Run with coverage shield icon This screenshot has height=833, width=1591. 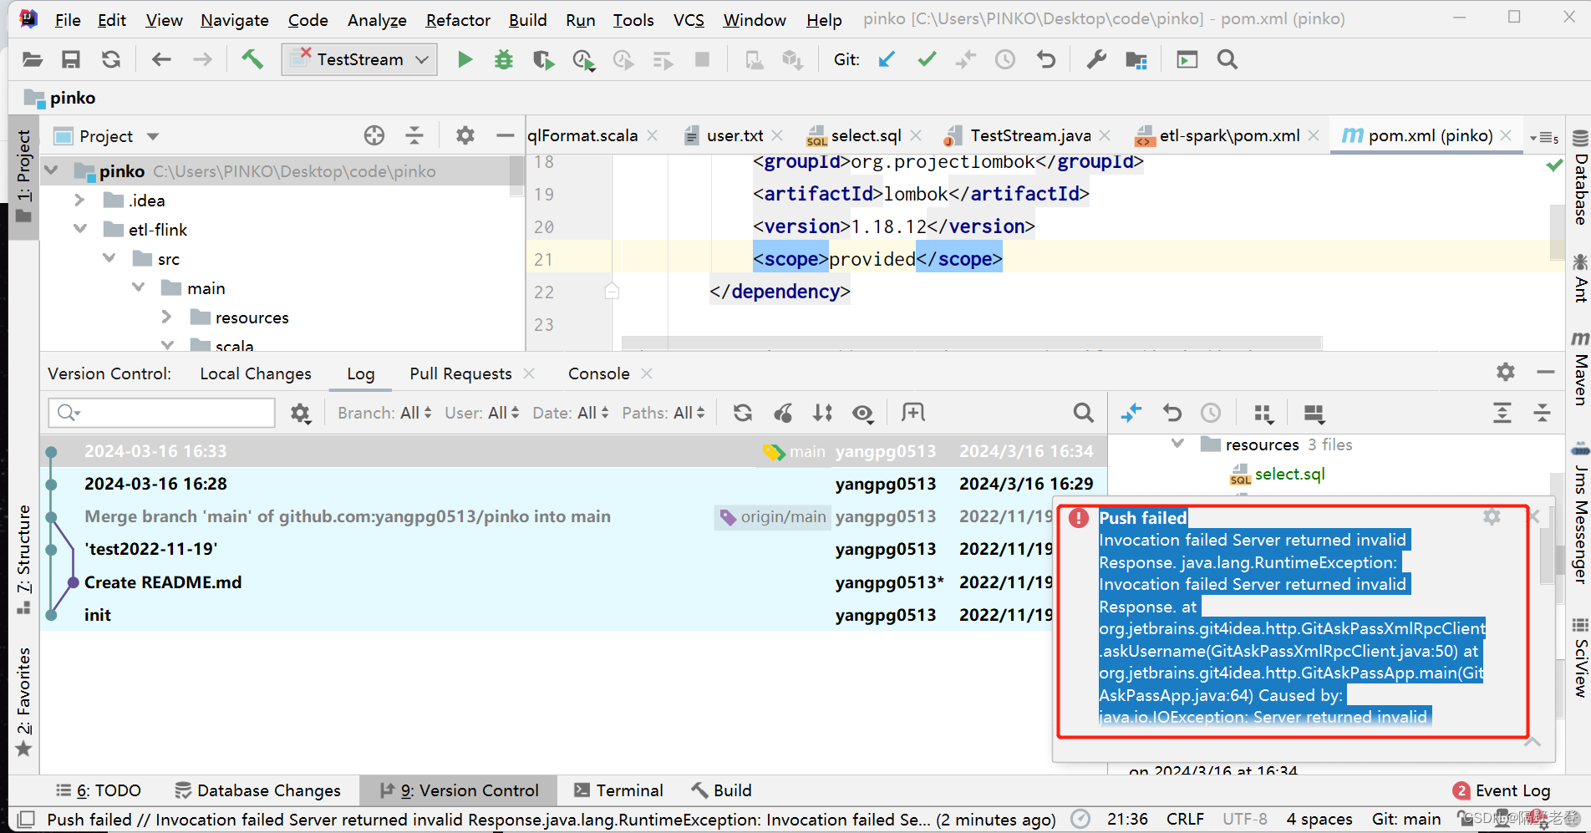(x=543, y=59)
